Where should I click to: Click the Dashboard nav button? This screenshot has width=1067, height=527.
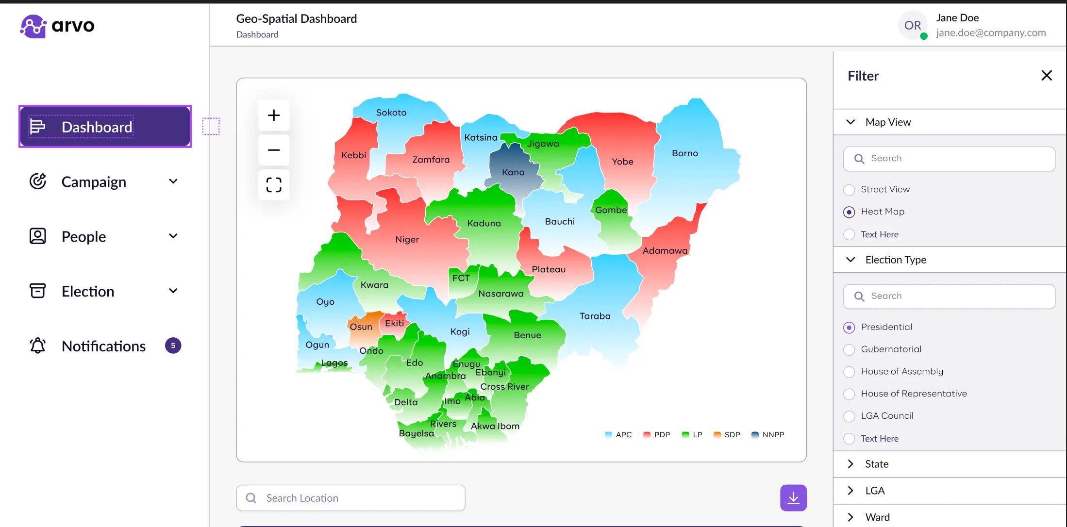pos(105,127)
